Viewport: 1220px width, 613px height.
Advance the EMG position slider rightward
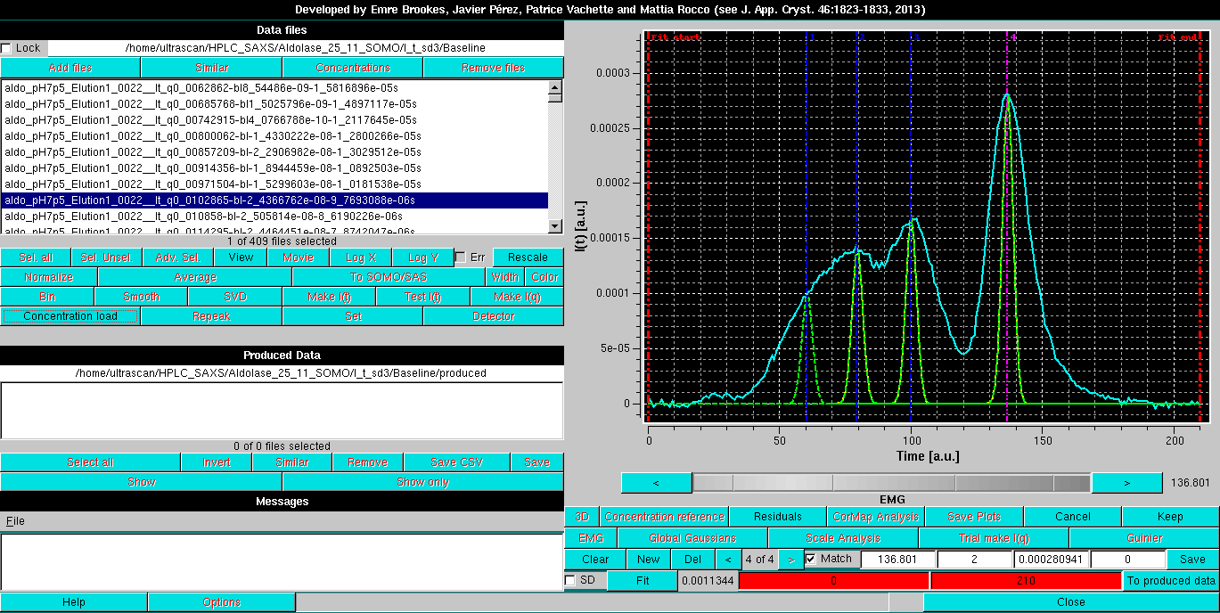point(1126,482)
